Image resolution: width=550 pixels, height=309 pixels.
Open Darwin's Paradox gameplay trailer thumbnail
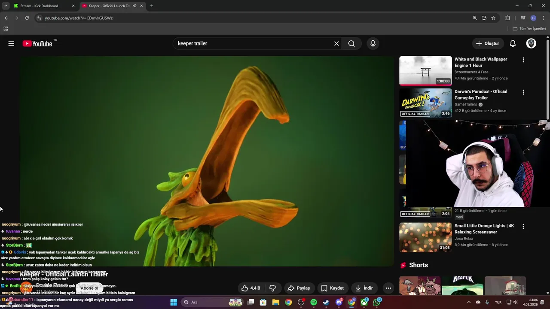click(425, 103)
